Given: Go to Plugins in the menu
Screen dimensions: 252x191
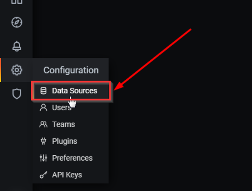Looking at the screenshot, I should 71,141.
